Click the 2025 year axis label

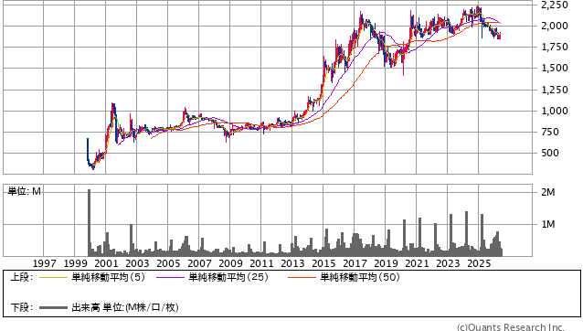[x=479, y=263]
